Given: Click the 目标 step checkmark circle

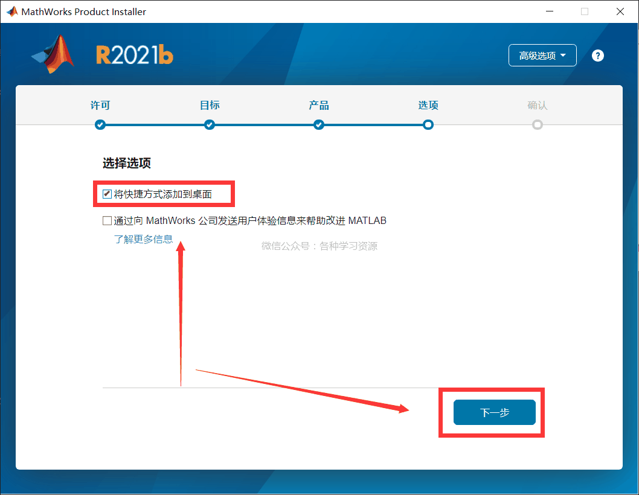Looking at the screenshot, I should click(x=210, y=125).
